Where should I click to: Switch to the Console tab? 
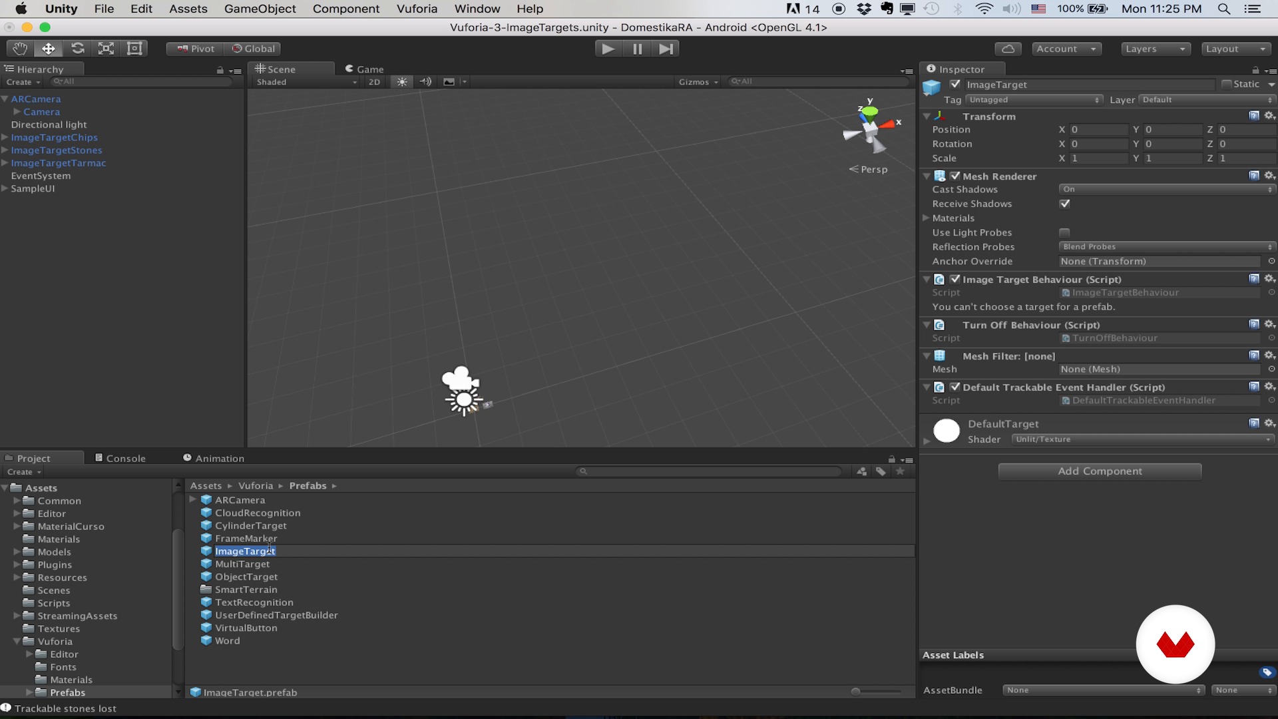coord(120,458)
